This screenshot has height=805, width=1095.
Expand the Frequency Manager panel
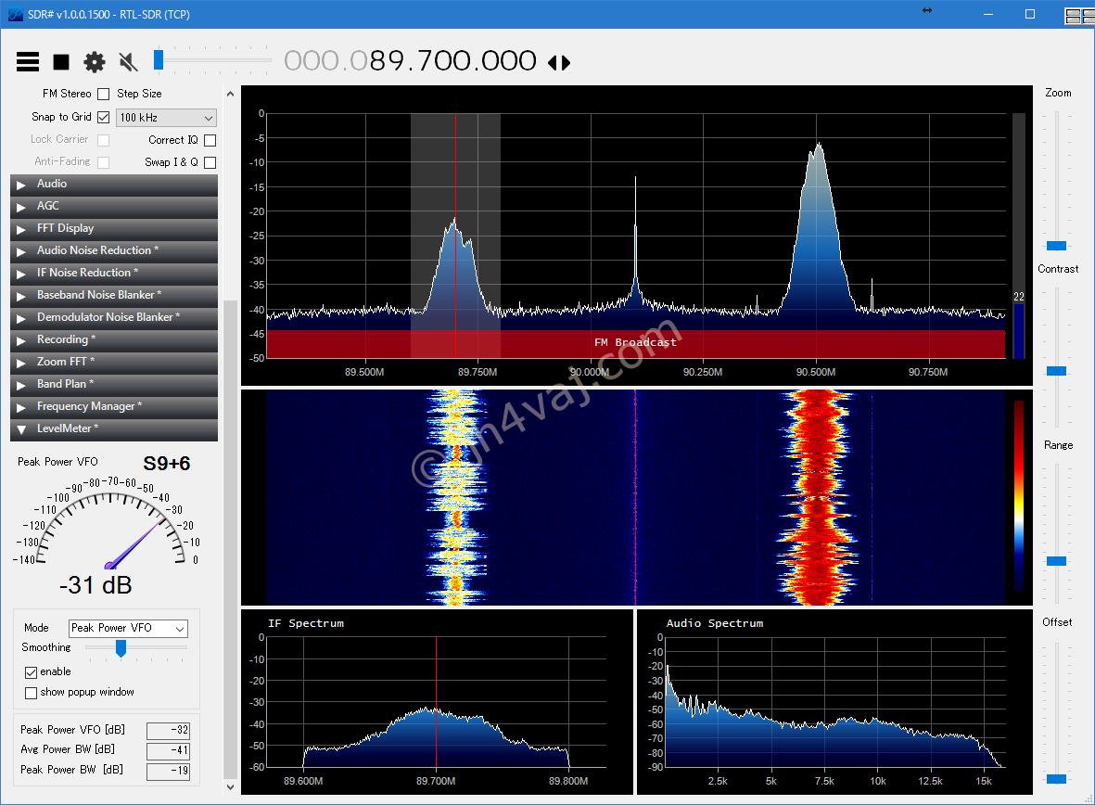pos(114,407)
